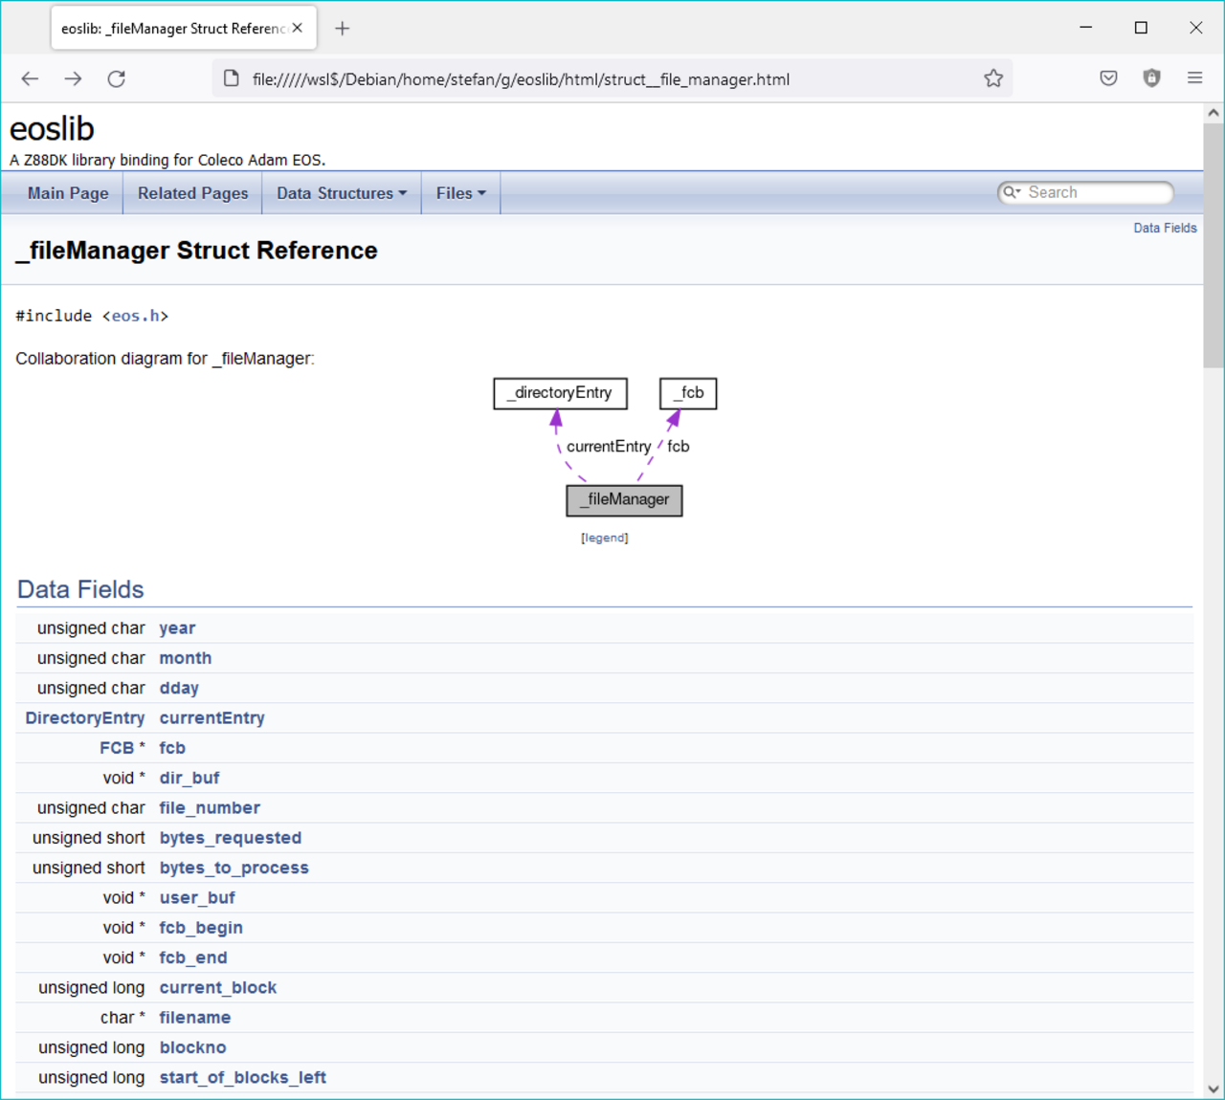Viewport: 1225px width, 1100px height.
Task: Expand the Files dropdown menu
Action: tap(460, 193)
